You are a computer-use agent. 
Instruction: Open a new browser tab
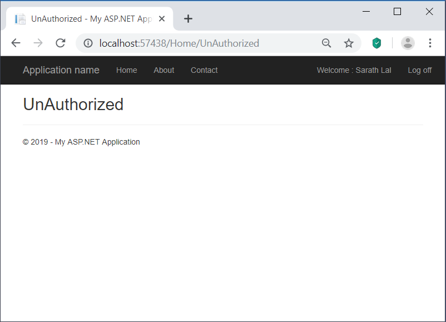pyautogui.click(x=188, y=18)
